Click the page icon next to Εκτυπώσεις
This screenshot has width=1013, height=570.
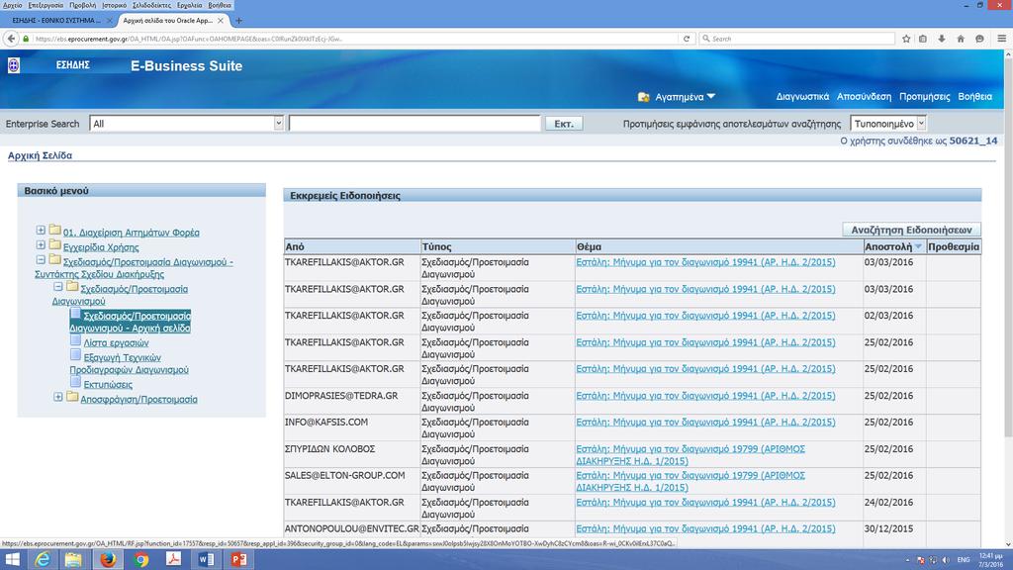coord(75,382)
